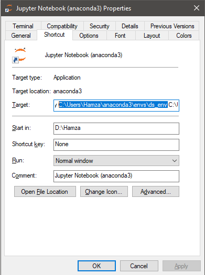Screen dimensions: 205x275
Task: Close the Properties dialog with the X
Action: point(197,8)
